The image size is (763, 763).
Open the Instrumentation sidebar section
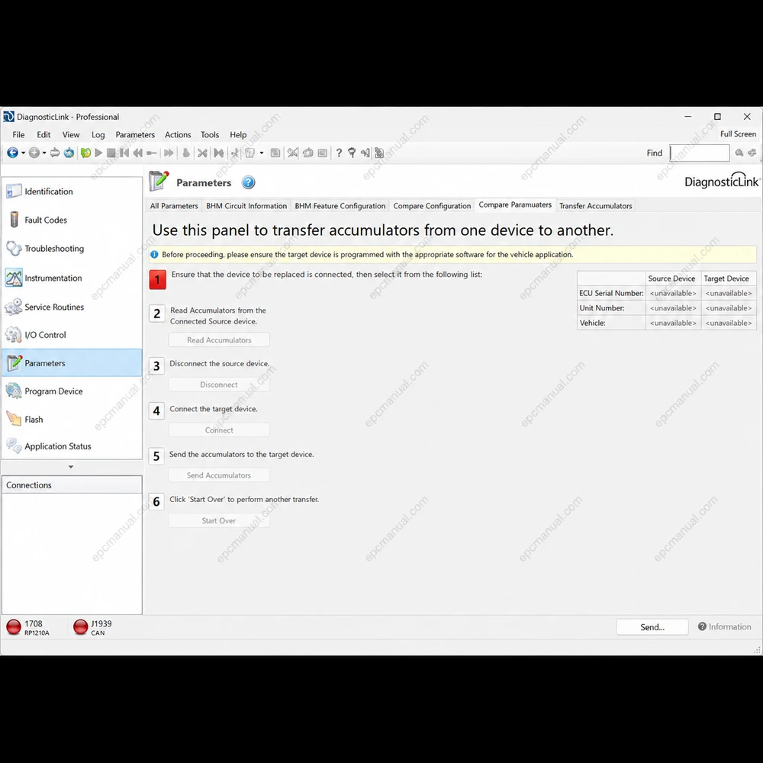tap(72, 278)
